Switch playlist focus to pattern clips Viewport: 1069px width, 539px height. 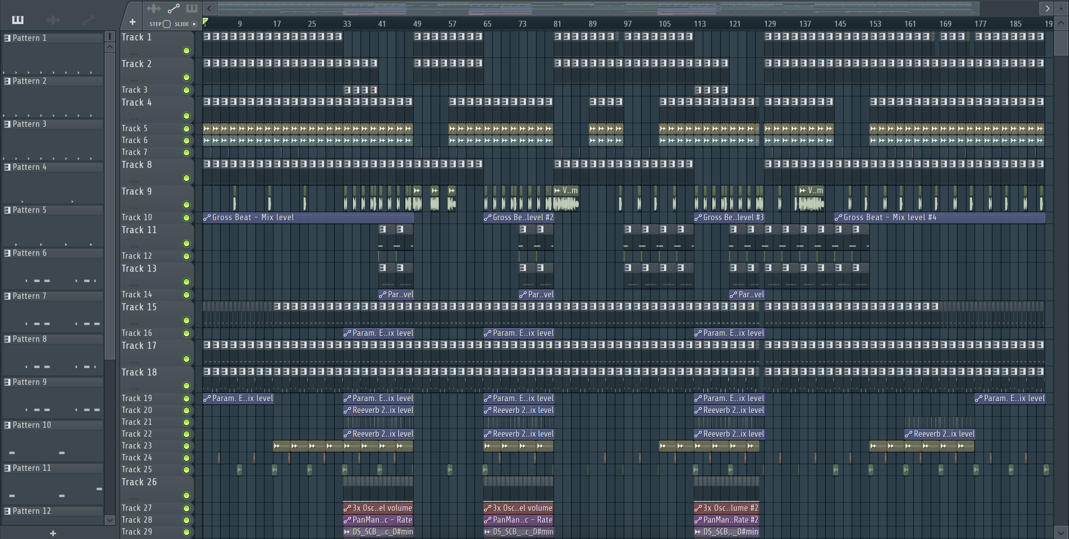coord(192,8)
